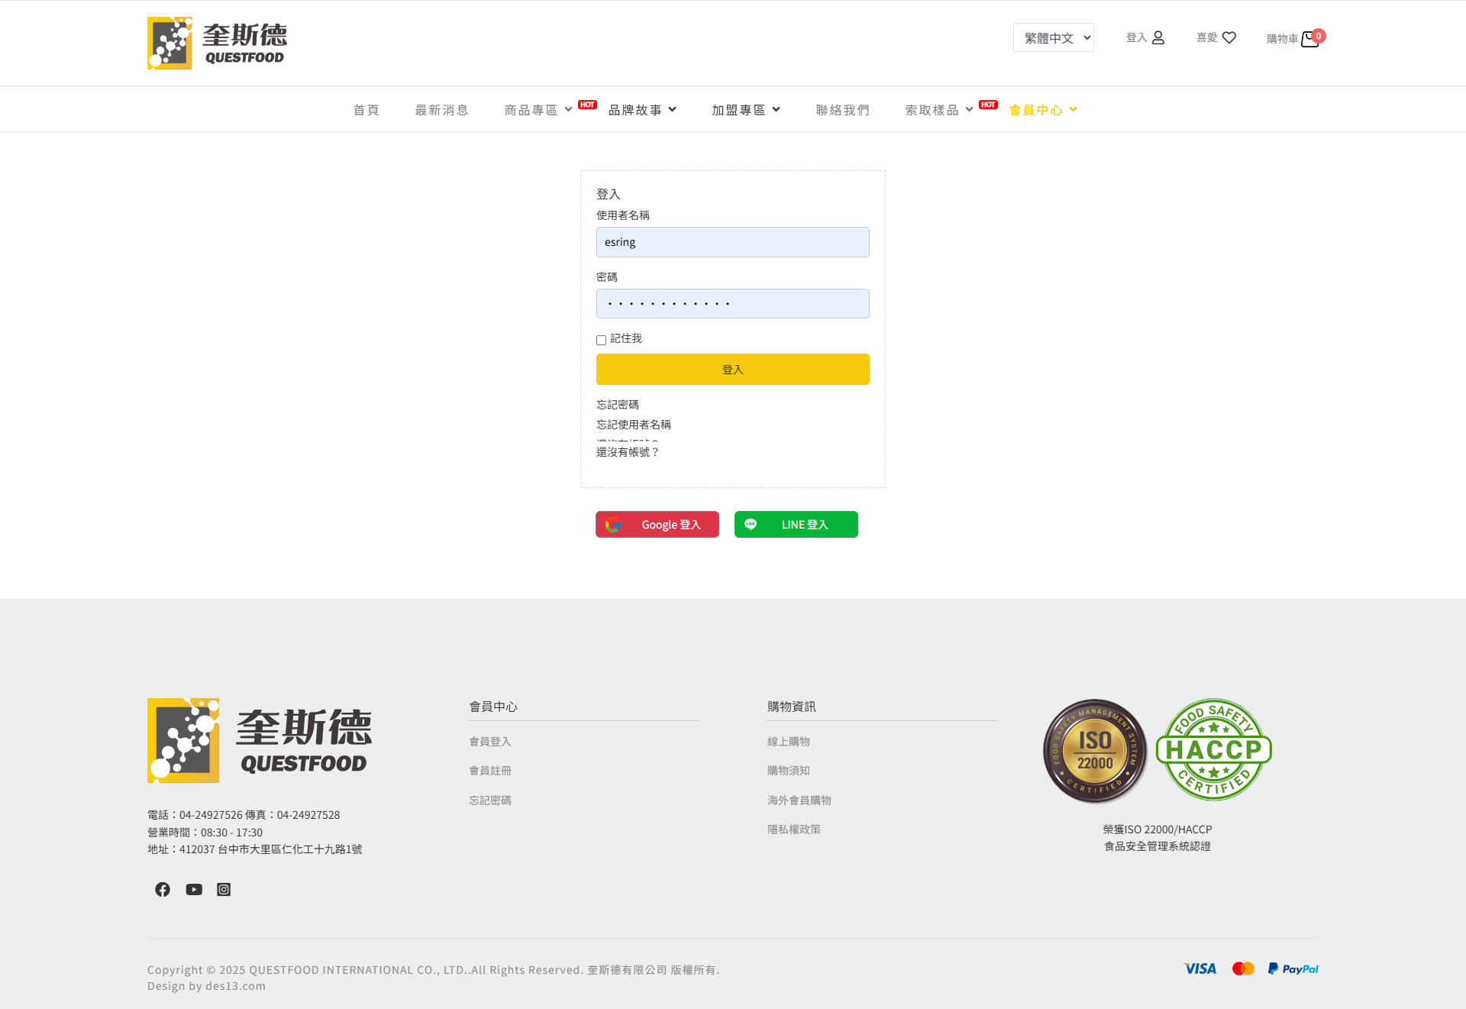Enable the 記住我 remember-me checkbox
The image size is (1466, 1009).
point(601,340)
